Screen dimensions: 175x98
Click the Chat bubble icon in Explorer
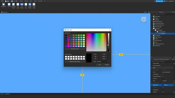click(154, 42)
